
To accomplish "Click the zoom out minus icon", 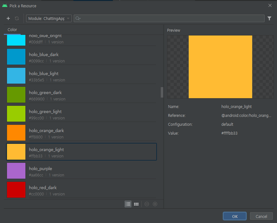I will tap(147, 204).
